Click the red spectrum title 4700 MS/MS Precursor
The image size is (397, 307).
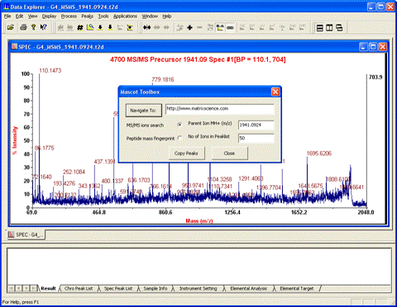tap(198, 59)
